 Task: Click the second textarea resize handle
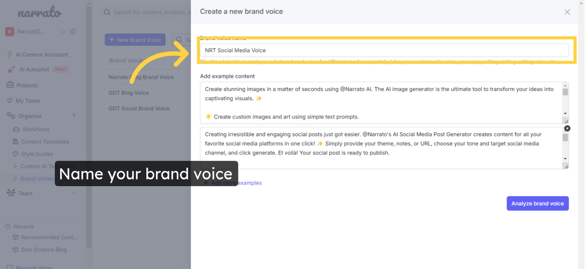tap(566, 167)
